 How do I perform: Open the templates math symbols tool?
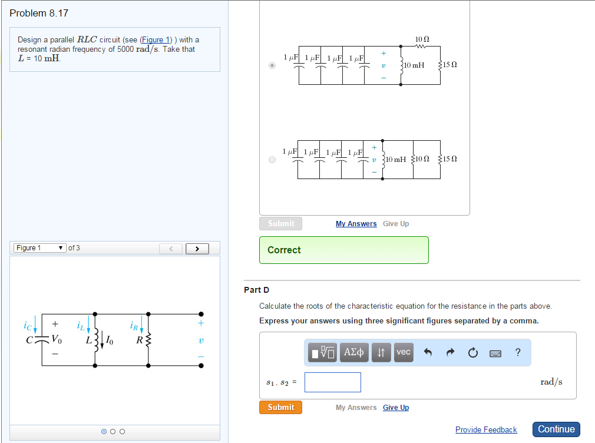point(322,352)
